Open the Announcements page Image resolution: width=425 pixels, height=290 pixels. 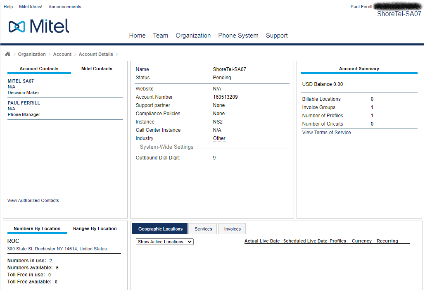64,7
